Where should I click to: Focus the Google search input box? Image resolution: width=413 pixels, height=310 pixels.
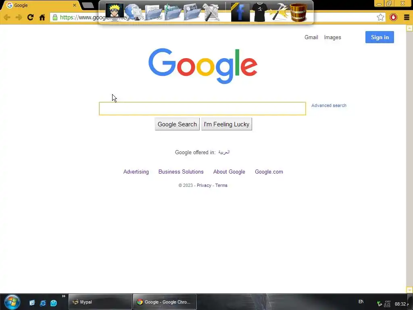(202, 109)
